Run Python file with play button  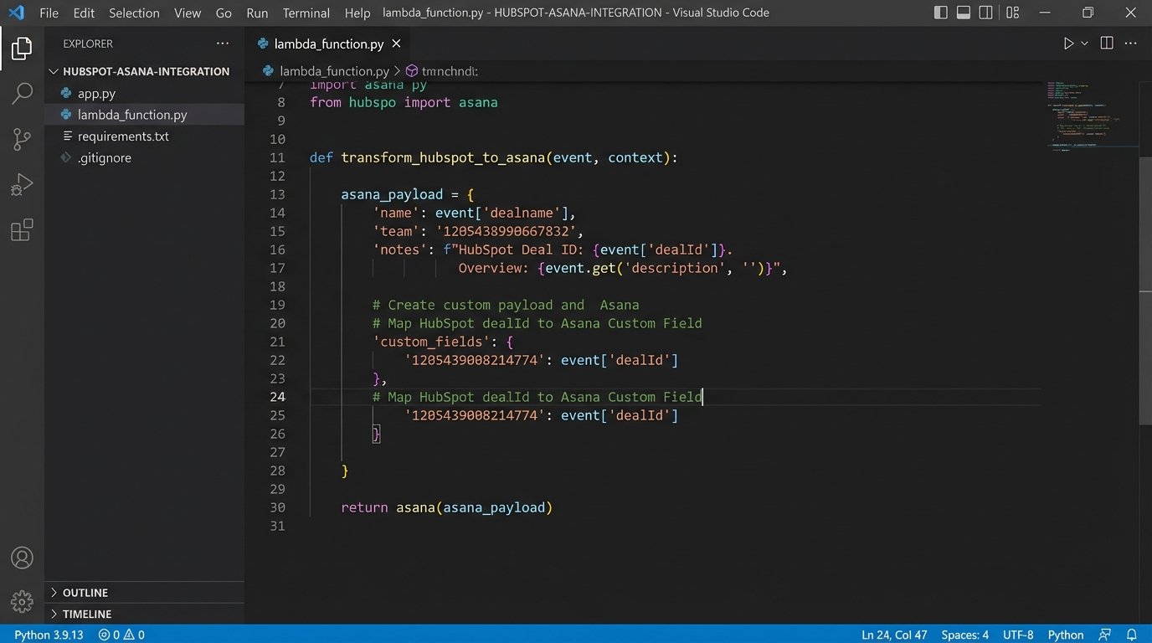point(1068,44)
